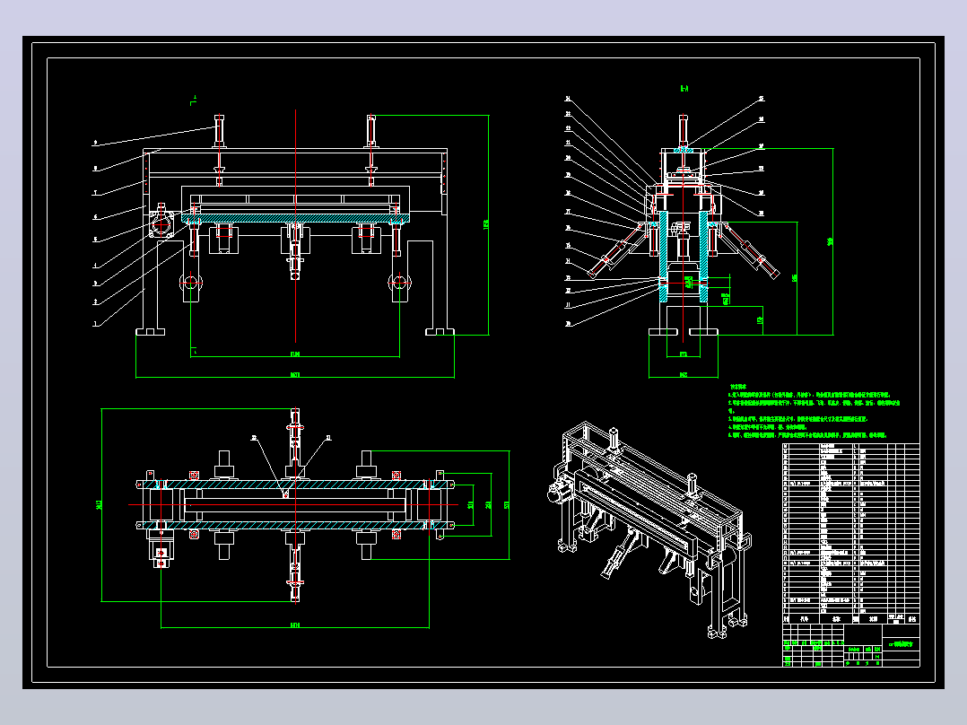Click the green technical notes text block
The image size is (967, 725).
(815, 411)
